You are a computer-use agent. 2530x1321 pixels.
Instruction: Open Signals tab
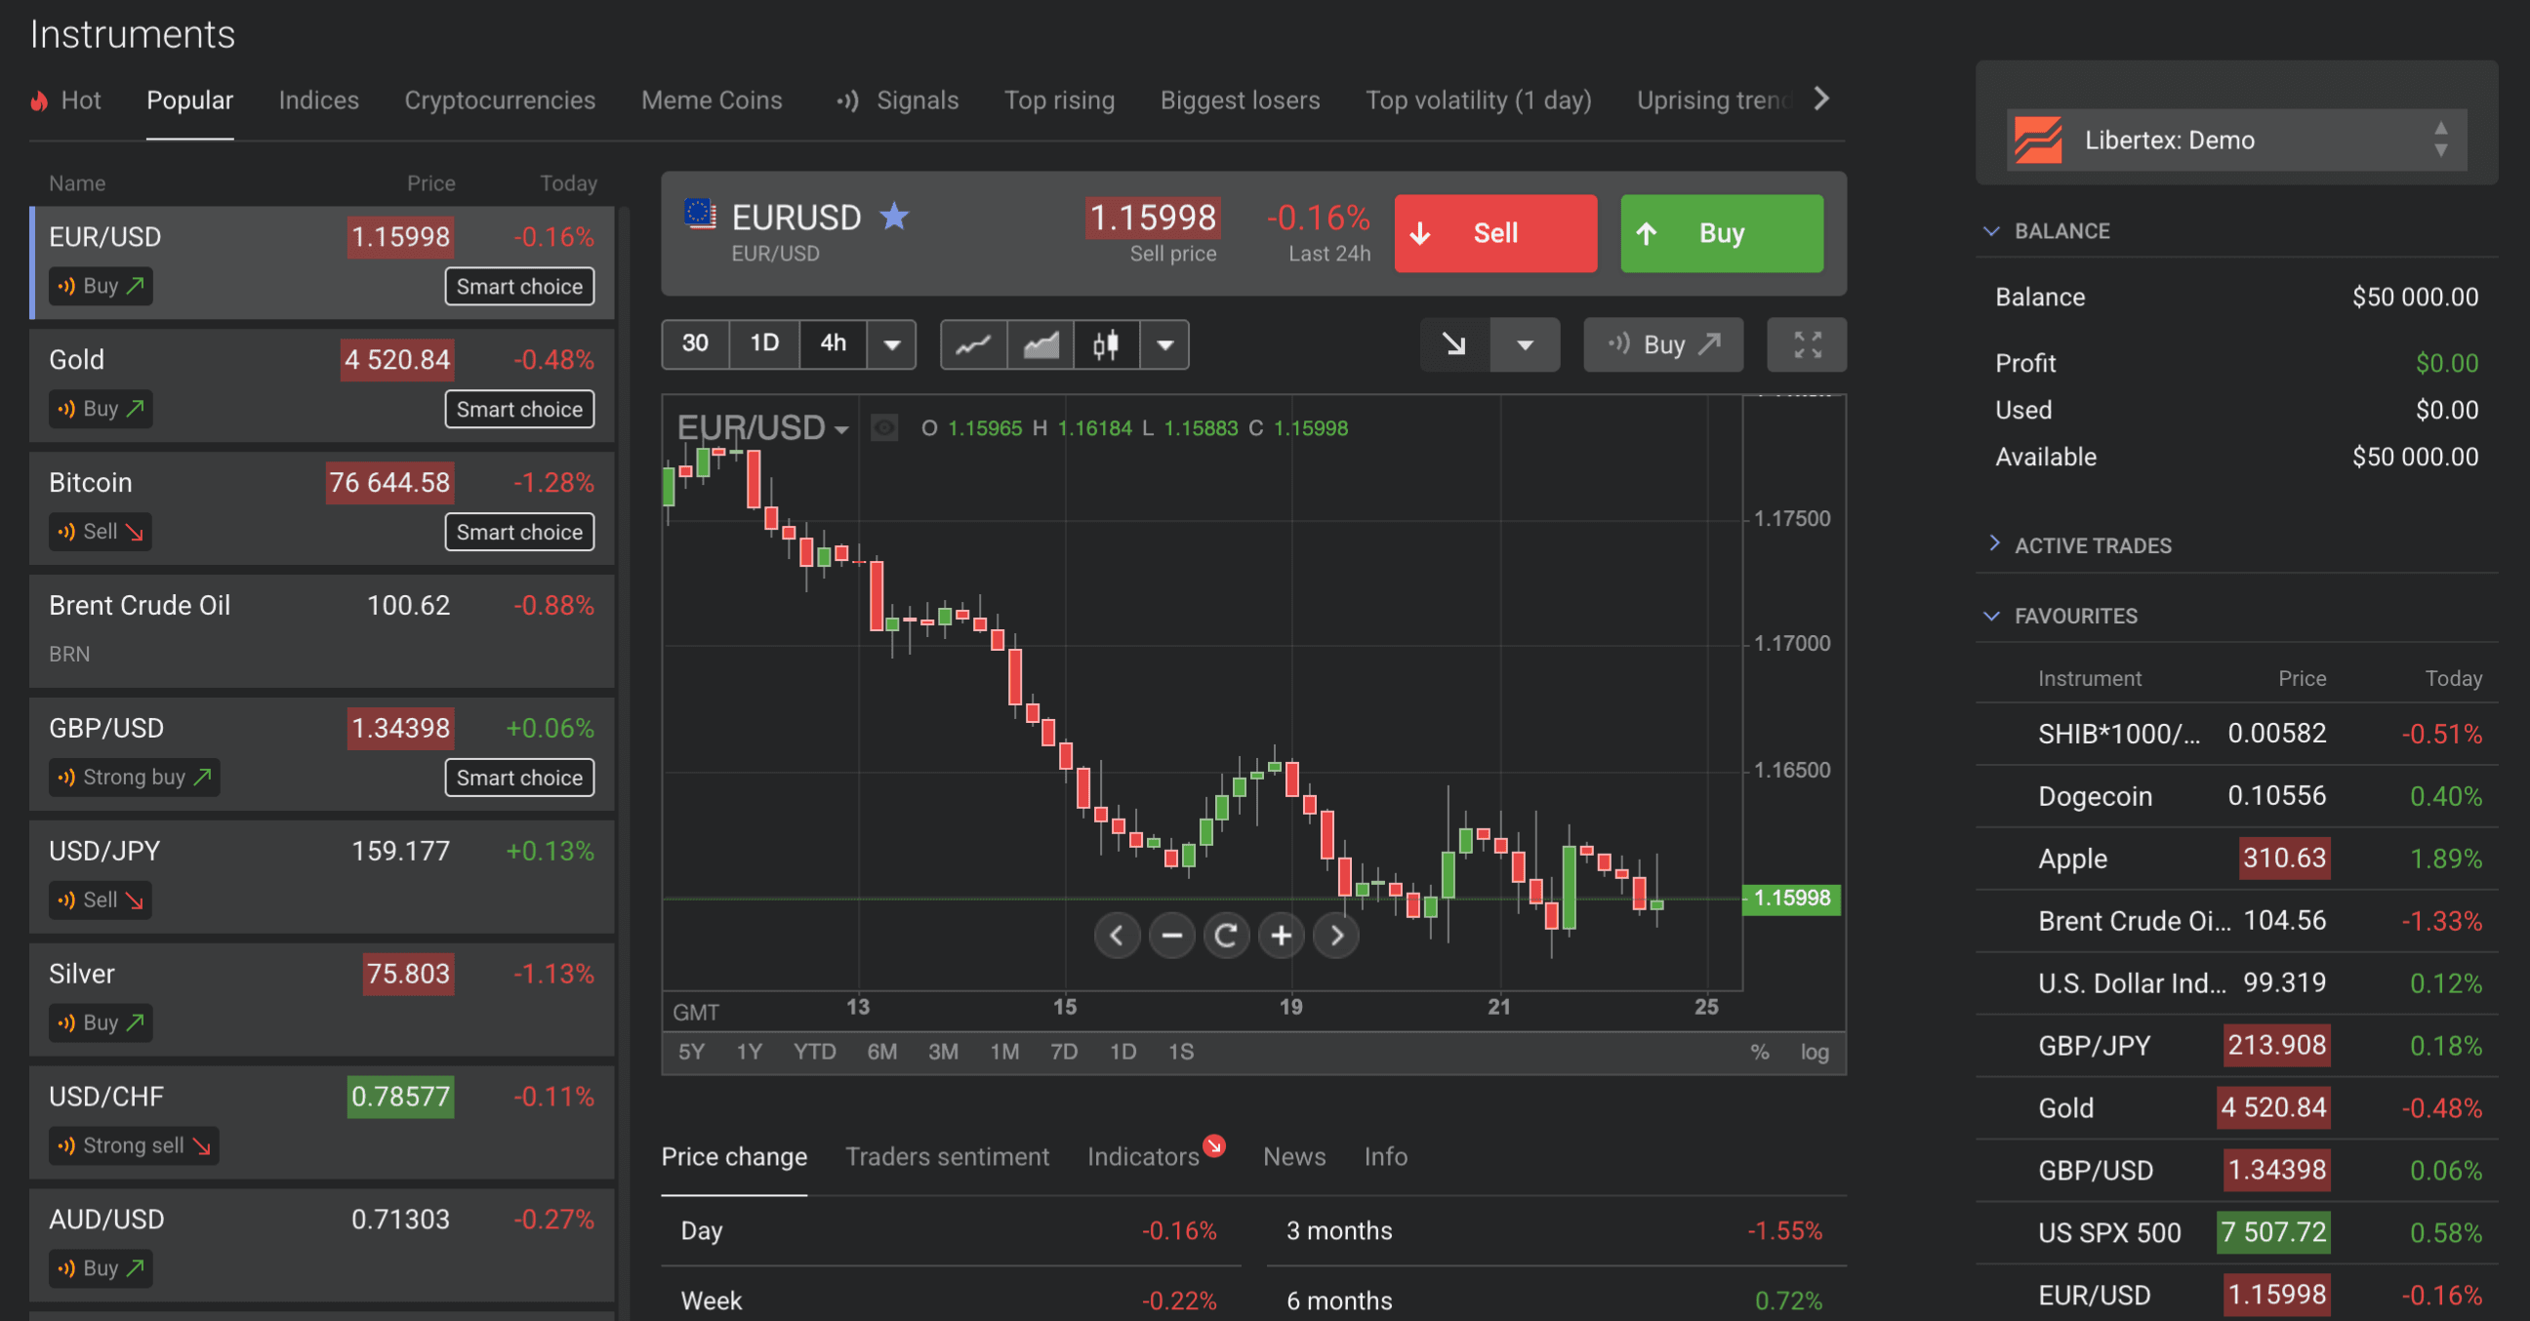coord(897,100)
